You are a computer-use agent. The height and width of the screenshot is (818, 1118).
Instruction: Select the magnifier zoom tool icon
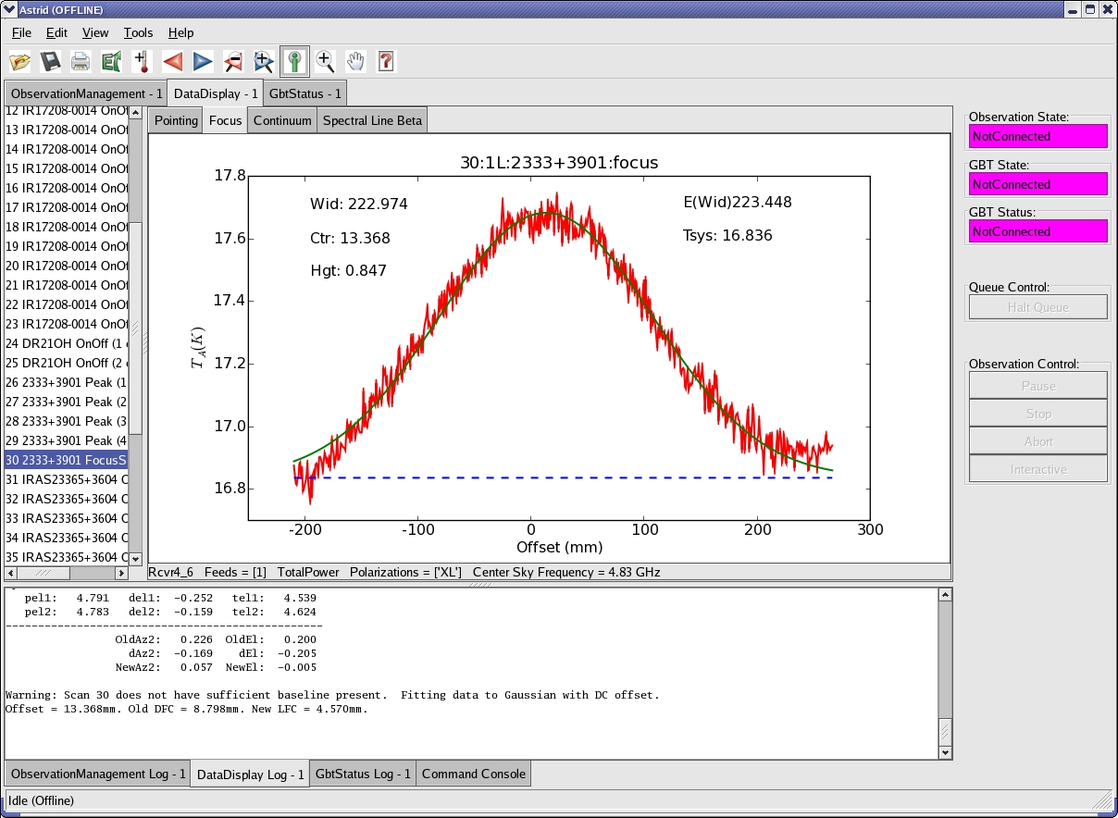pyautogui.click(x=325, y=62)
